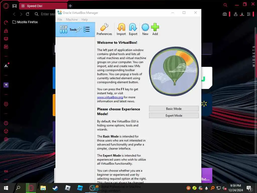Reload the page in Opera
Screen dimensions: 257x193
[x=28, y=14]
